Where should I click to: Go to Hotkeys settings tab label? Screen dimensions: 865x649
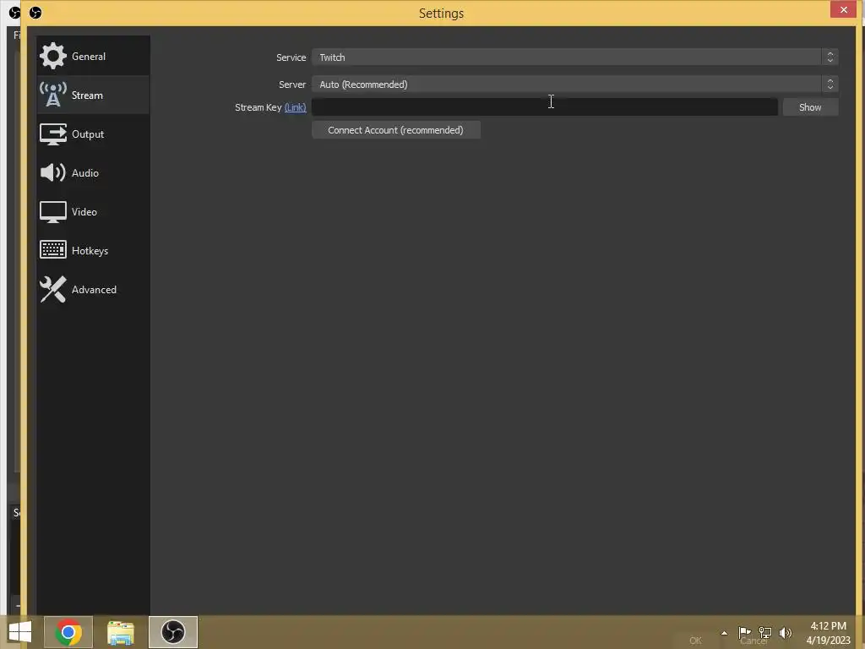(x=90, y=250)
